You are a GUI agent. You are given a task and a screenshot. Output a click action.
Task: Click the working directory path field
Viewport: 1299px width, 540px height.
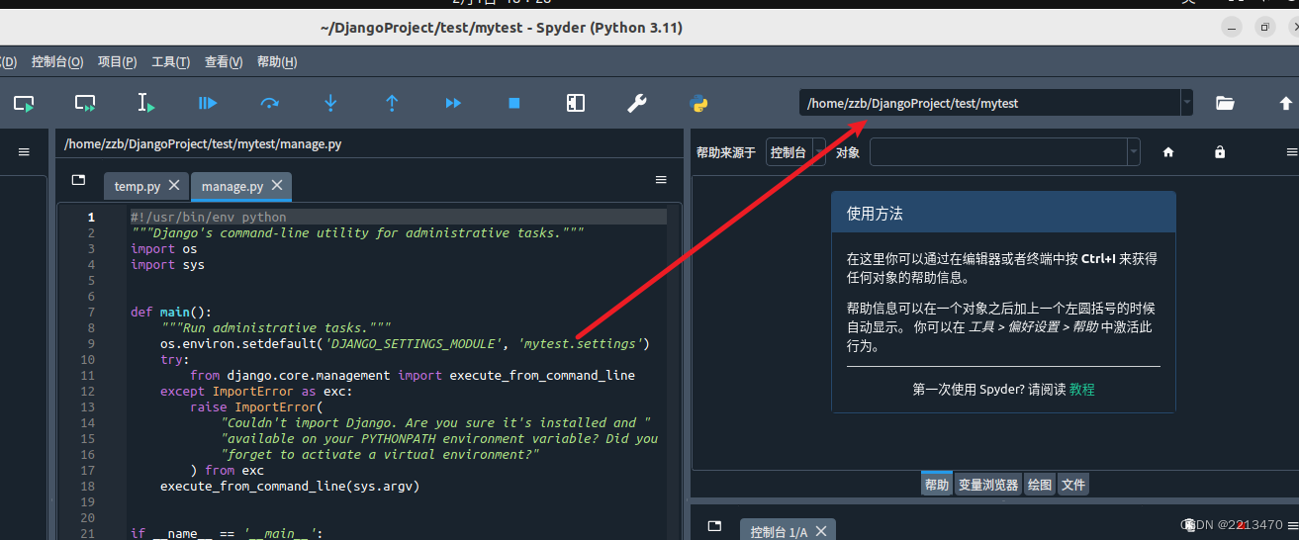click(x=989, y=103)
